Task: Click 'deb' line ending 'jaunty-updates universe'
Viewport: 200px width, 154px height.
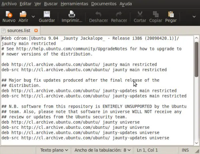Action: (80, 133)
